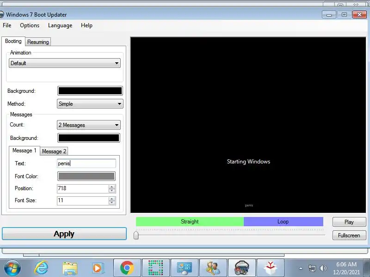
Task: Click the Windows Start orb
Action: [12, 268]
